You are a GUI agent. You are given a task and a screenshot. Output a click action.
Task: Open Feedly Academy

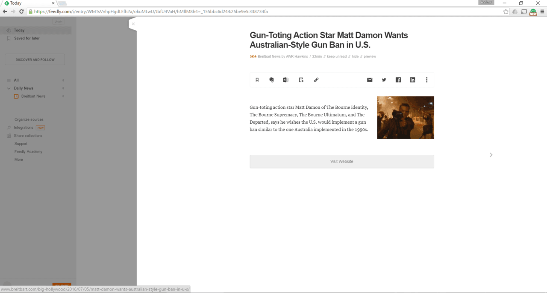point(28,152)
